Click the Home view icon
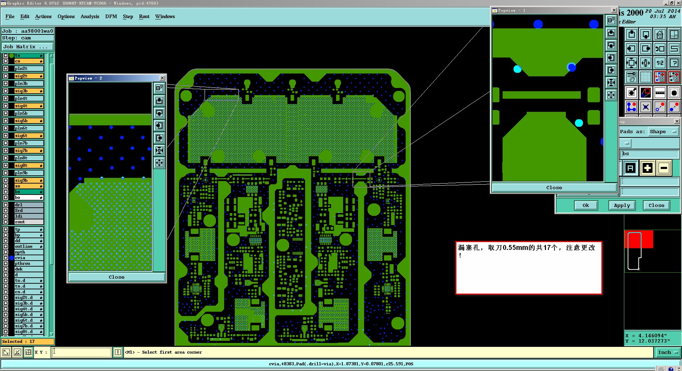 pos(660,34)
